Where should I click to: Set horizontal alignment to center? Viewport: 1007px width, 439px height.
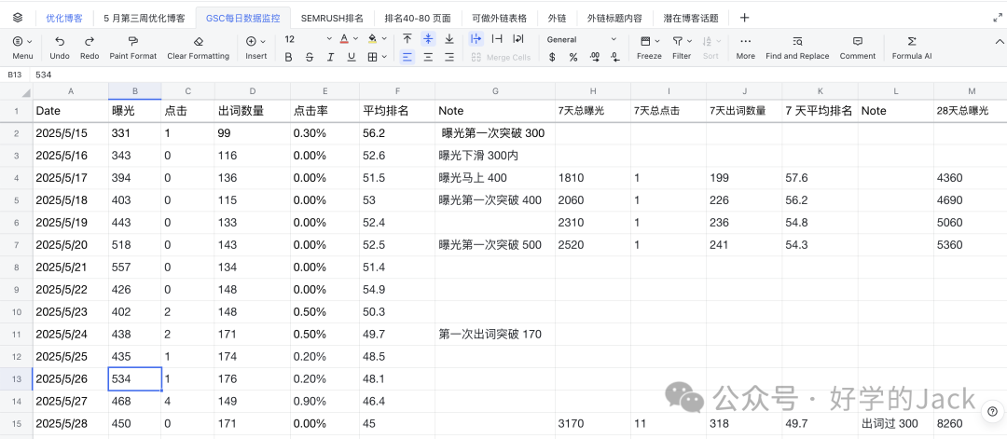click(x=428, y=57)
